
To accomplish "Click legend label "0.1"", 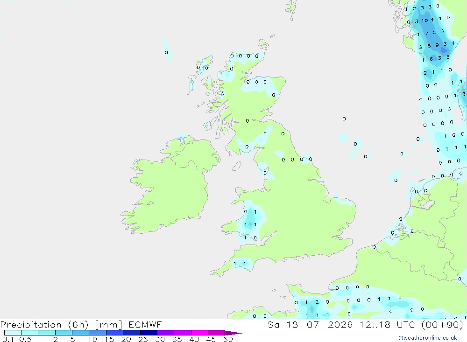I will pyautogui.click(x=8, y=339).
